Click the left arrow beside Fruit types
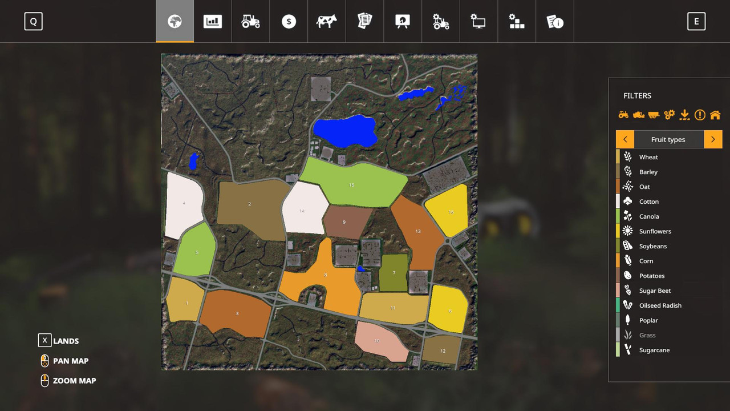 pyautogui.click(x=624, y=139)
